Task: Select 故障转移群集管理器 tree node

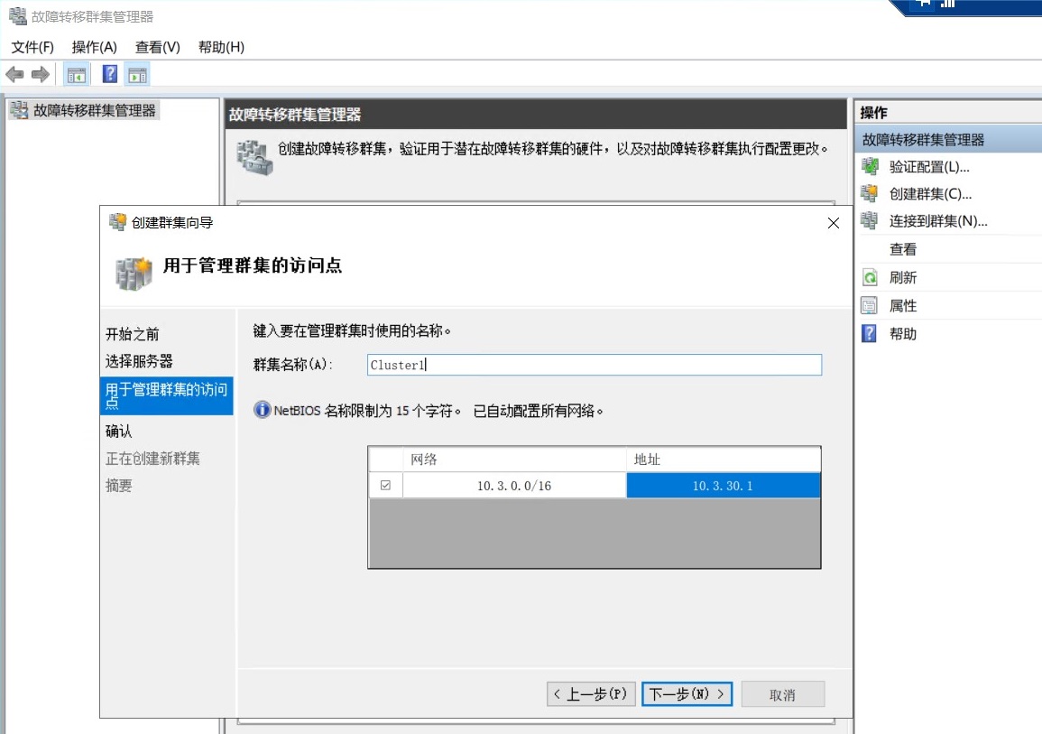Action: (94, 110)
